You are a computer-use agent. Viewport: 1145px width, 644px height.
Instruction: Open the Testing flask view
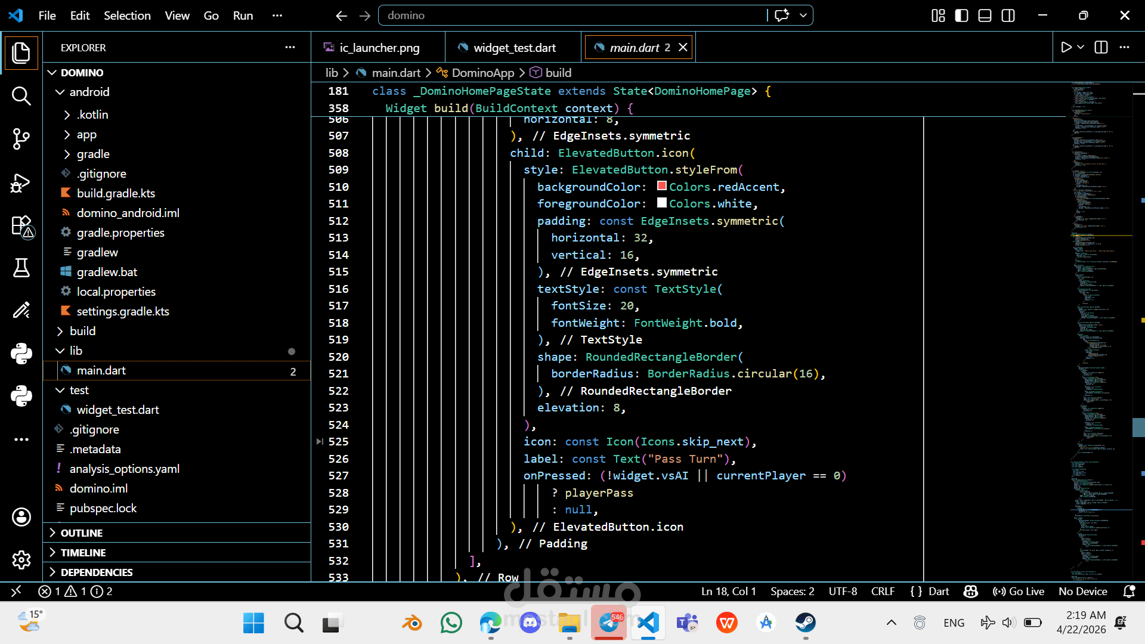pos(21,268)
